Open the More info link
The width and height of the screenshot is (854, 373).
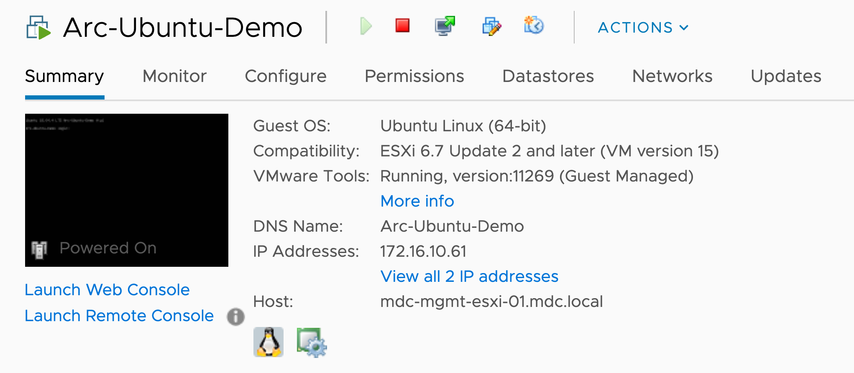(x=417, y=201)
